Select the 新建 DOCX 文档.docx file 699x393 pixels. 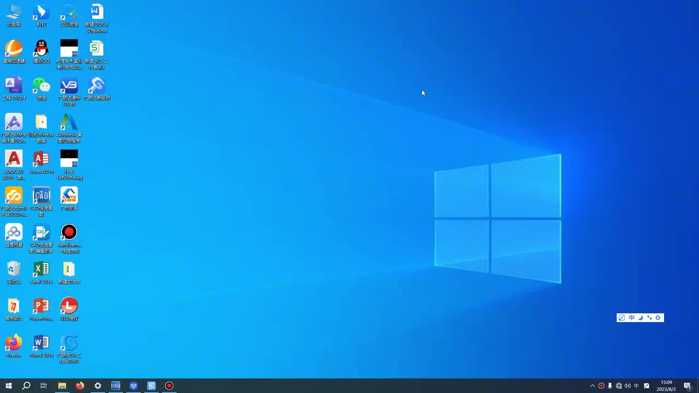click(x=97, y=19)
